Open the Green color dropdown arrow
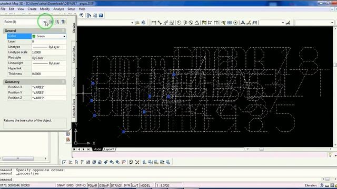The width and height of the screenshot is (337, 189). pyautogui.click(x=64, y=36)
